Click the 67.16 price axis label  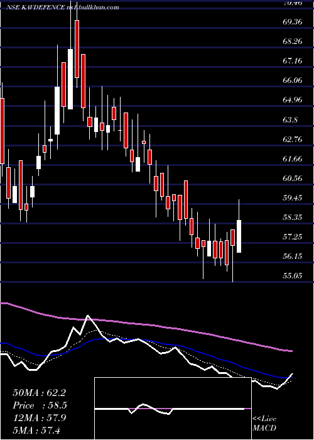[x=293, y=60]
